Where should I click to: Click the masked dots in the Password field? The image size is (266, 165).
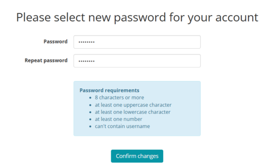[87, 42]
